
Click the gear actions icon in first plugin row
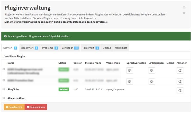pos(180,70)
